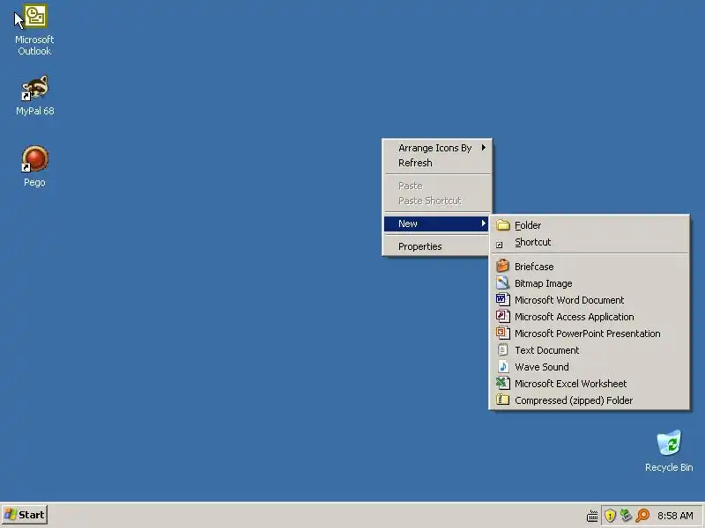Create a new Microsoft Access Application
The height and width of the screenshot is (528, 705).
coord(590,317)
